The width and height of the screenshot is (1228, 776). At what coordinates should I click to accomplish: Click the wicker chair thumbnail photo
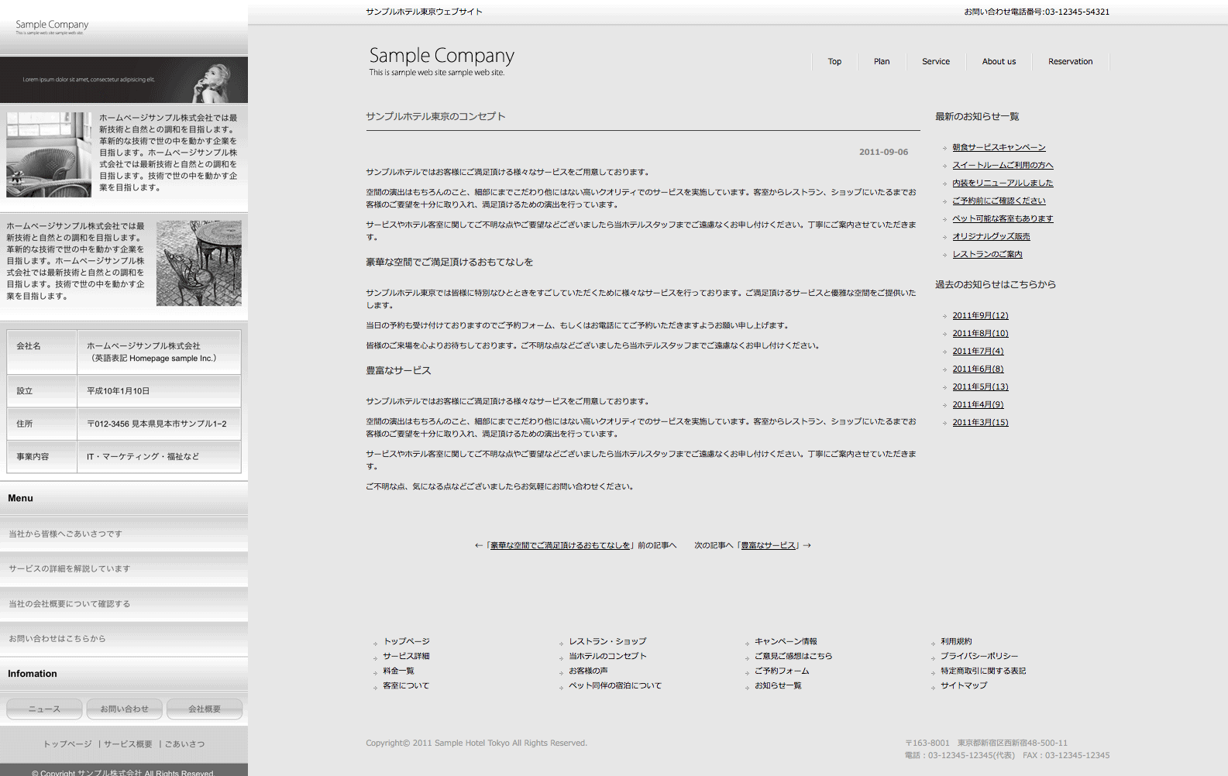pyautogui.click(x=49, y=155)
